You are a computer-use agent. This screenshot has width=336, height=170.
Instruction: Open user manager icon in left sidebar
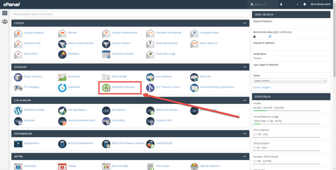pyautogui.click(x=5, y=22)
